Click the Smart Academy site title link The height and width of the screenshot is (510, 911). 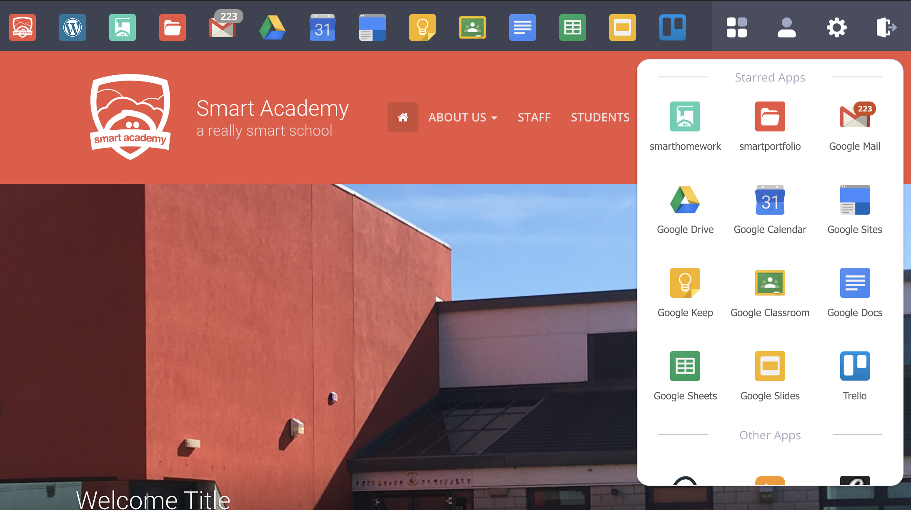(272, 108)
